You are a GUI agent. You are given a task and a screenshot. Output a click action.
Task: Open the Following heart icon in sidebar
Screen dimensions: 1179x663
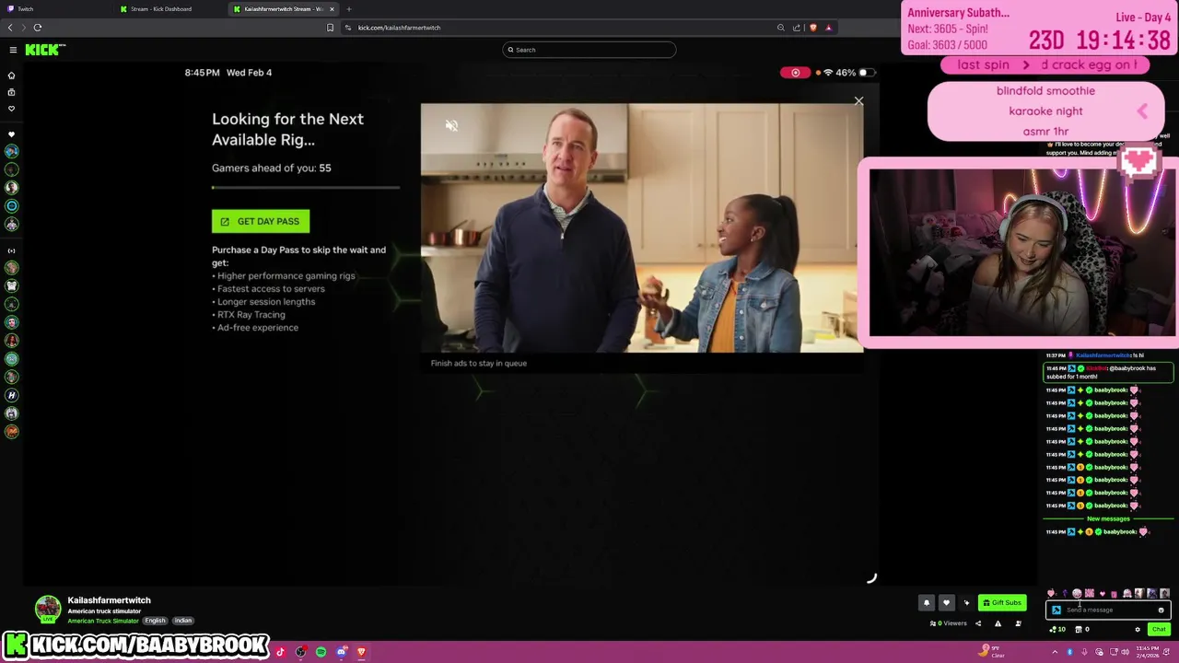(11, 109)
